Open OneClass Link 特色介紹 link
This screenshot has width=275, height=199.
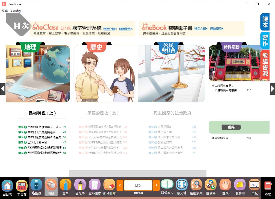[110, 29]
